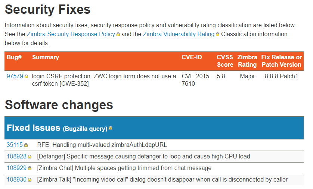
Task: Click lock icon beside Zimbra Security Response Policy
Action: point(118,34)
